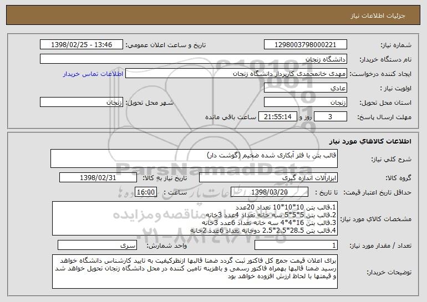Click the text ساعت باقی مانده
Image resolution: width=427 pixels, height=302 pixels.
coord(230,117)
